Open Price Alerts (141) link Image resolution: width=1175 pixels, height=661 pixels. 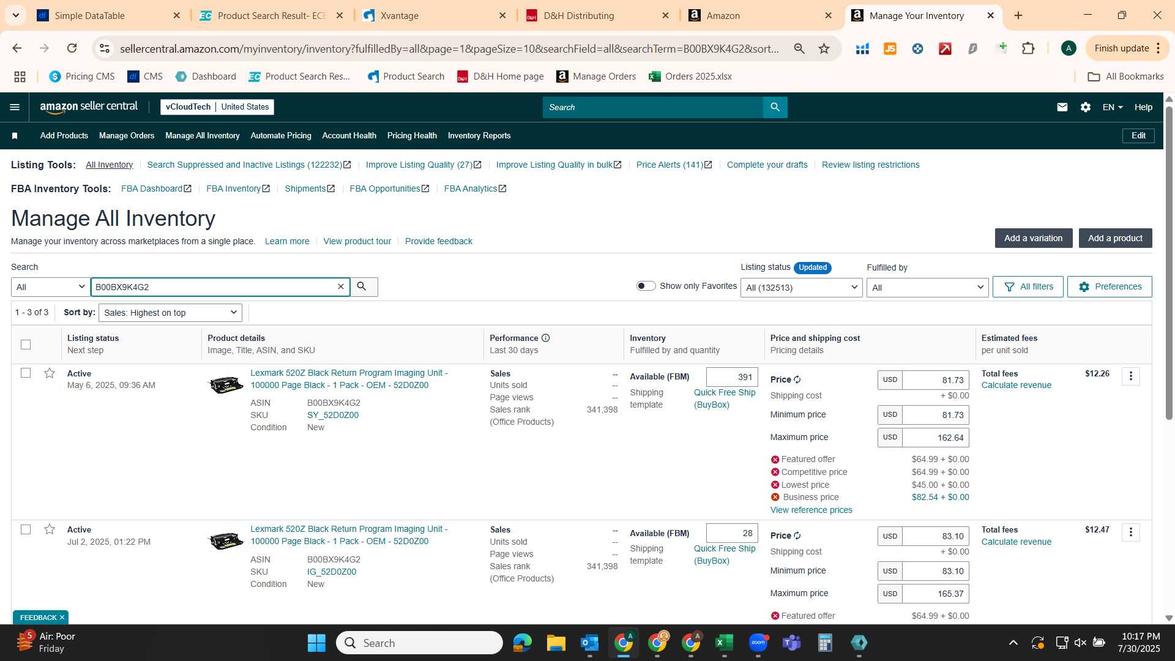pyautogui.click(x=674, y=165)
